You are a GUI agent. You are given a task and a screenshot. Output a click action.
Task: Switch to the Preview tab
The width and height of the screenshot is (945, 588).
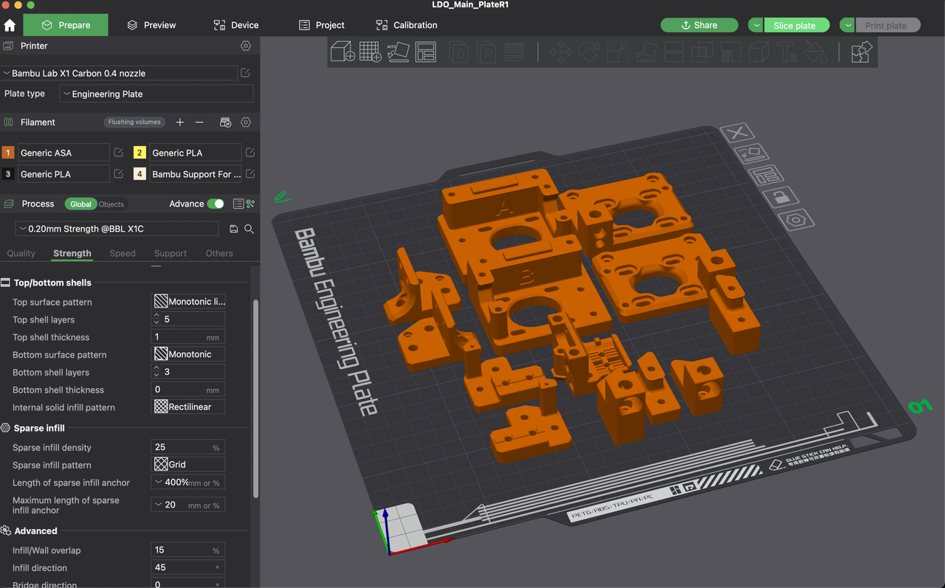pos(151,25)
